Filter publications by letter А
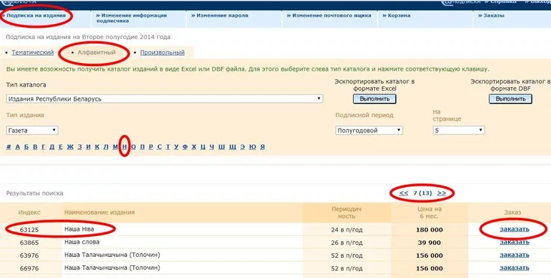 17,147
